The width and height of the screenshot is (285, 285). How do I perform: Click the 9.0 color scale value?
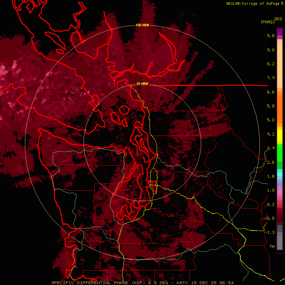[x=271, y=50]
